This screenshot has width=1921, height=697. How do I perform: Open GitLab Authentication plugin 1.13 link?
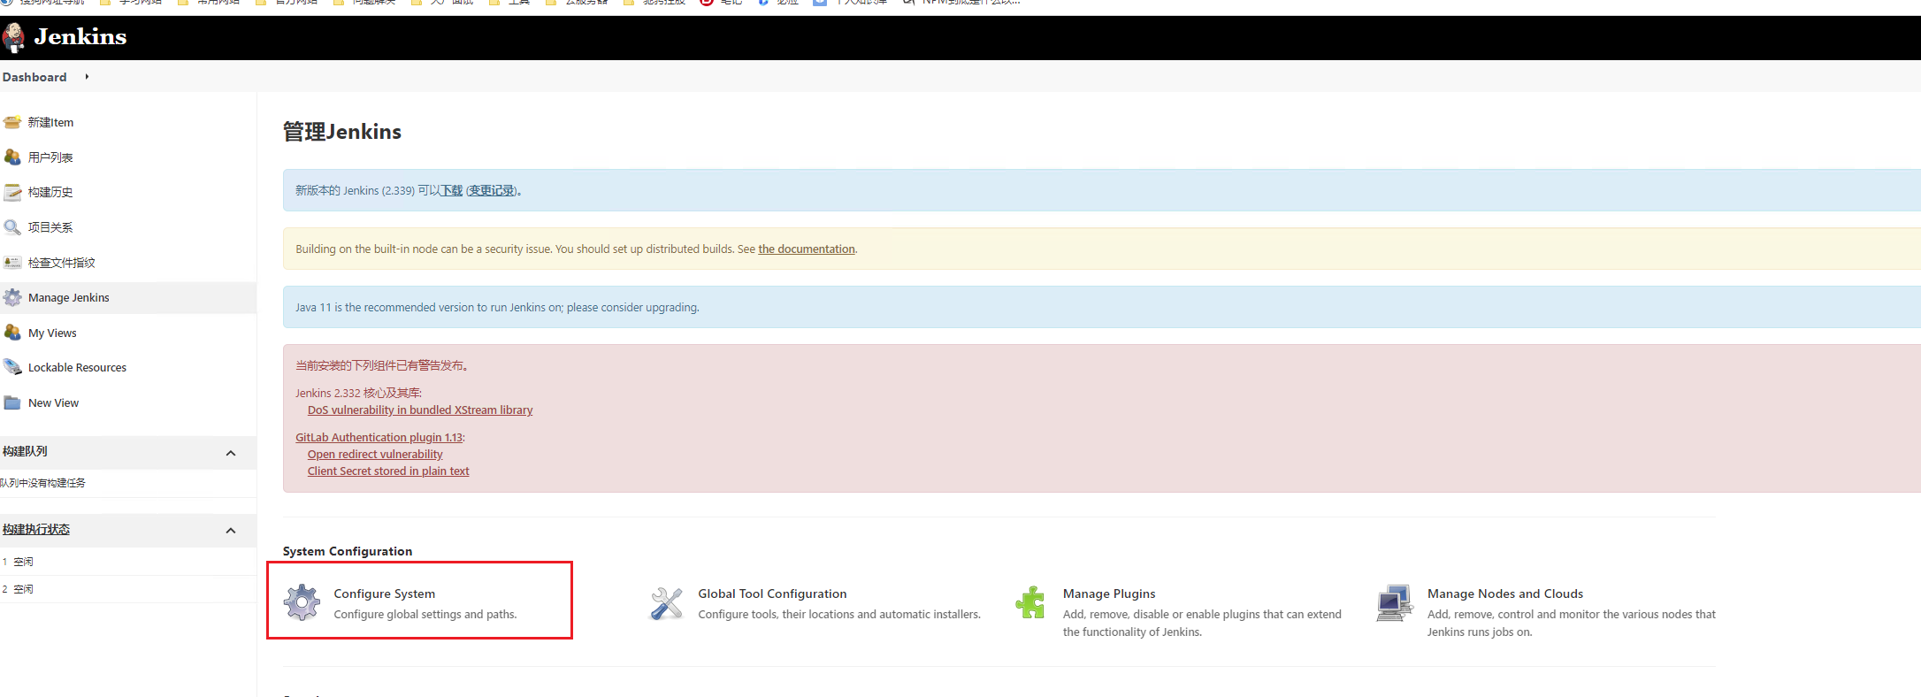click(x=379, y=438)
